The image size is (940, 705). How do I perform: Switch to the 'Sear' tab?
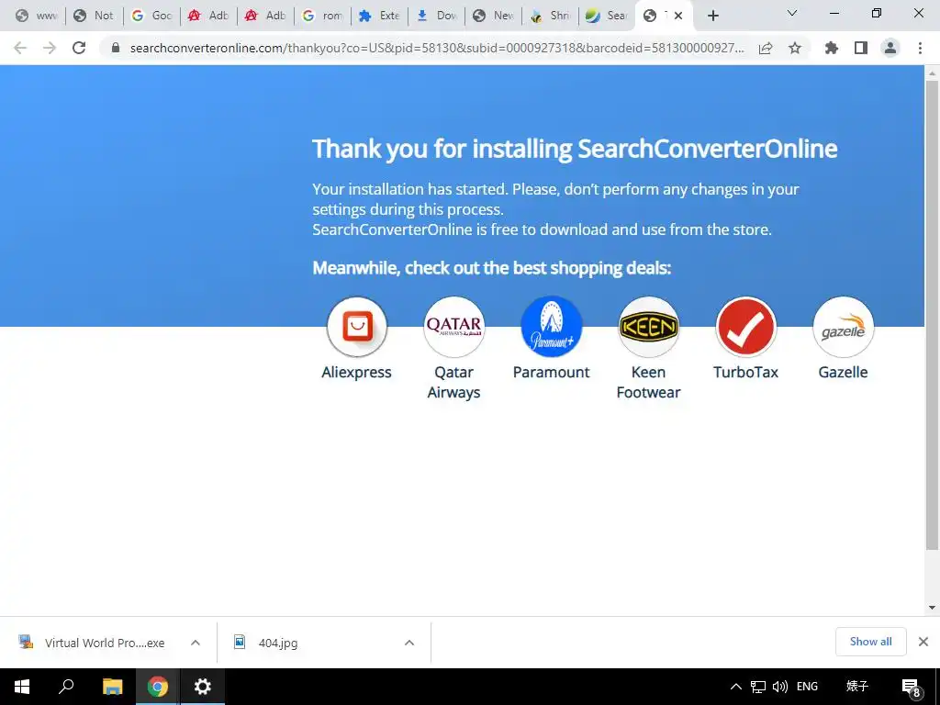coord(607,16)
